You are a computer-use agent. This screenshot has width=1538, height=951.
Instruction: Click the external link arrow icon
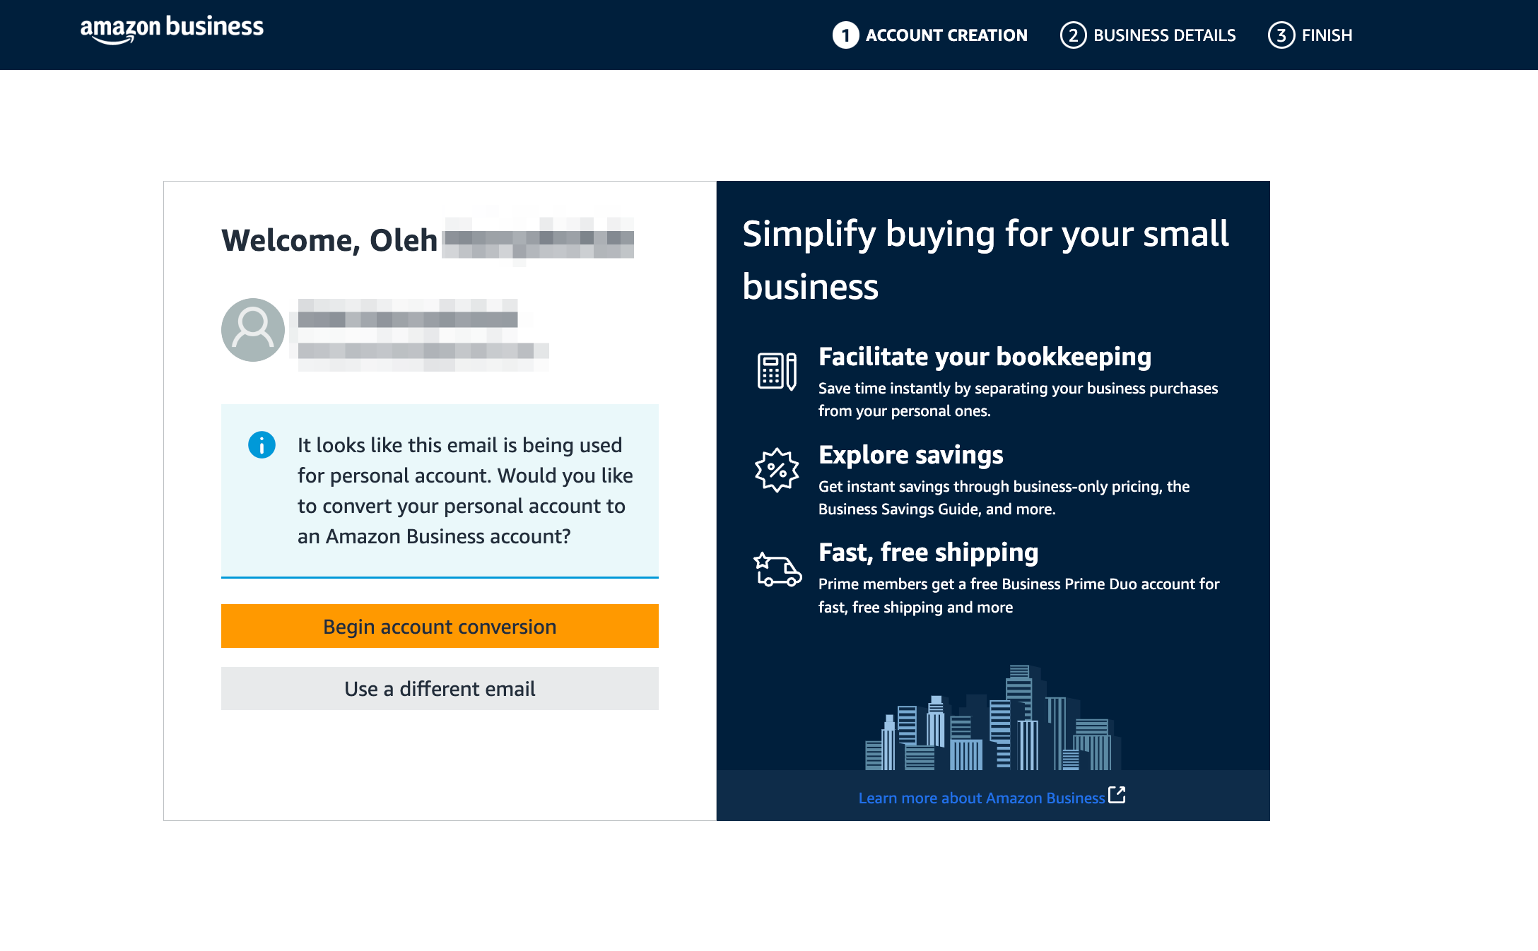(1117, 795)
